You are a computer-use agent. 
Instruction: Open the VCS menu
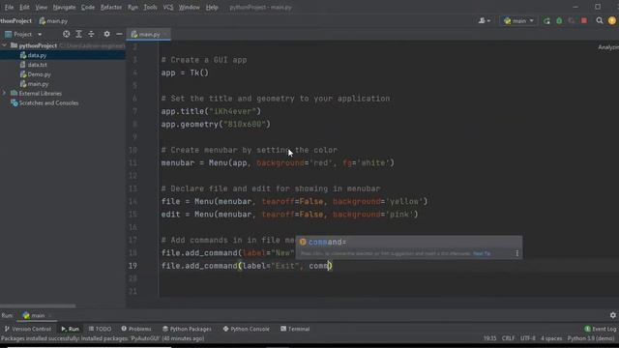[x=167, y=7]
